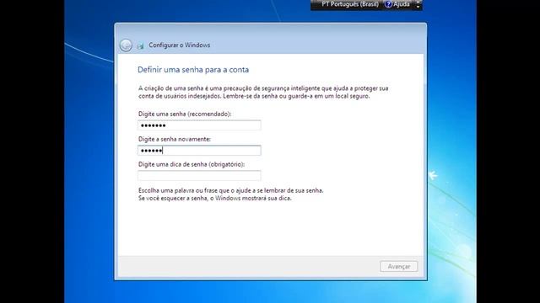Click the Avançar button

[x=399, y=267]
